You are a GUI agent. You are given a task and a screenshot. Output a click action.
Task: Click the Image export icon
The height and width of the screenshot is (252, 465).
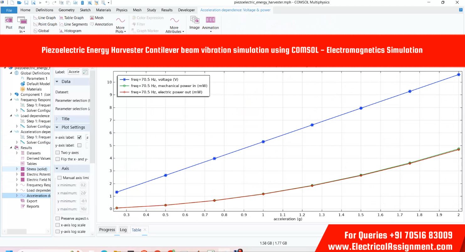point(194,23)
